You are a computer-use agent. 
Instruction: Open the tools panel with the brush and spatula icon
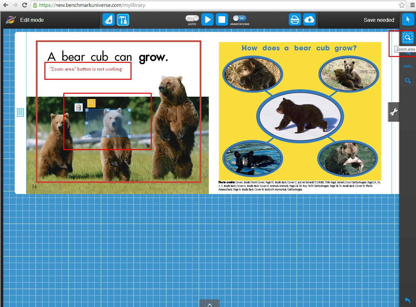pos(123,20)
